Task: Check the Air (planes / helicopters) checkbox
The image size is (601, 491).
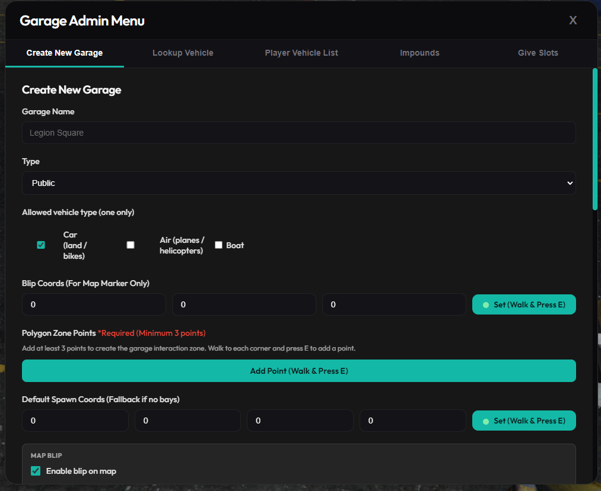Action: [x=131, y=245]
